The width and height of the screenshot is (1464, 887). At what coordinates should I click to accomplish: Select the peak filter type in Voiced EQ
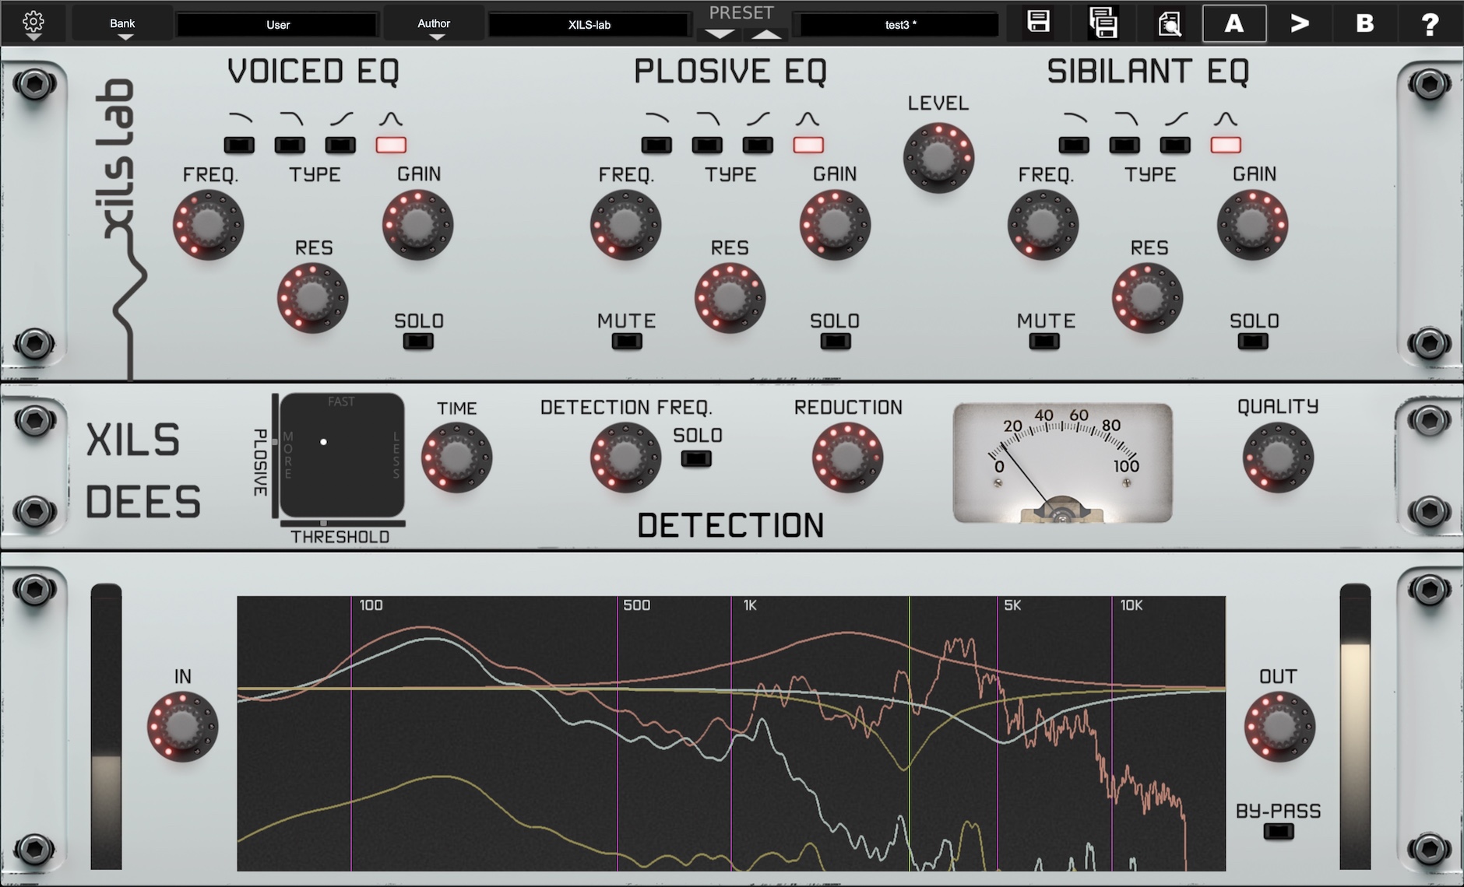[x=391, y=145]
